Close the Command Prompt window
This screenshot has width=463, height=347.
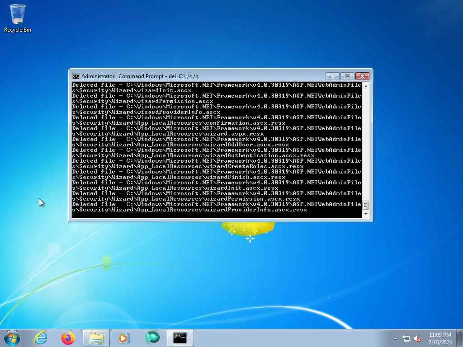click(x=362, y=76)
